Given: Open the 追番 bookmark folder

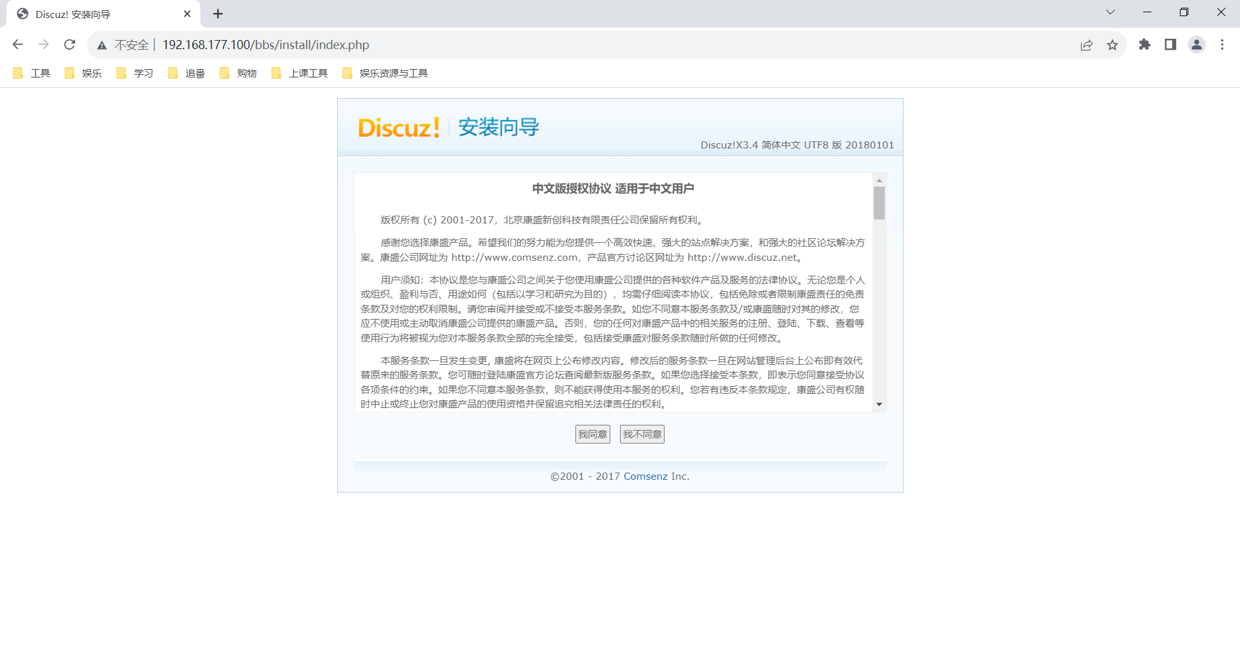Looking at the screenshot, I should pyautogui.click(x=187, y=73).
